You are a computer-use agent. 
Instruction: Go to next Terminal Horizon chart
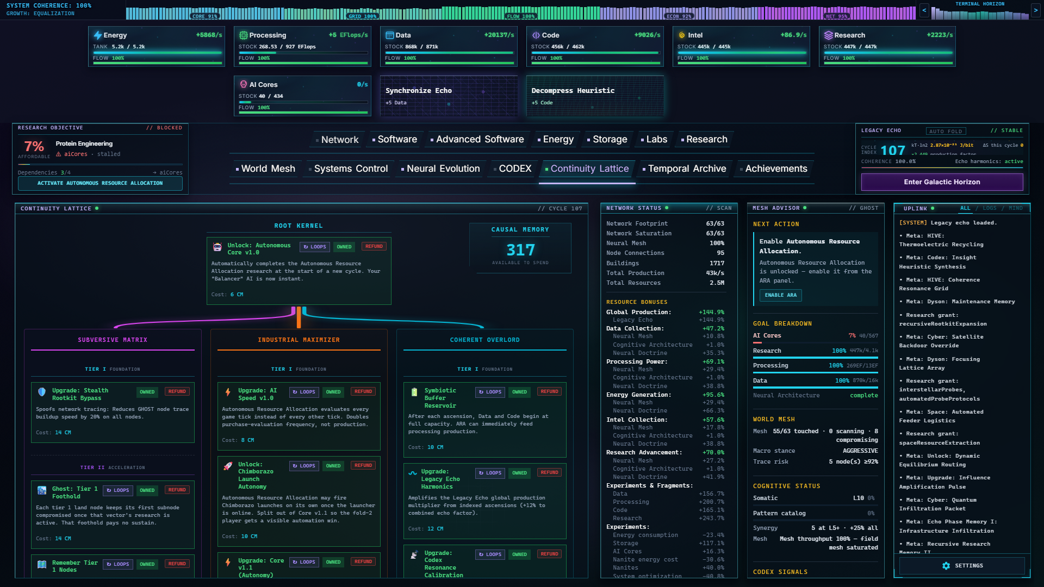[x=1035, y=10]
